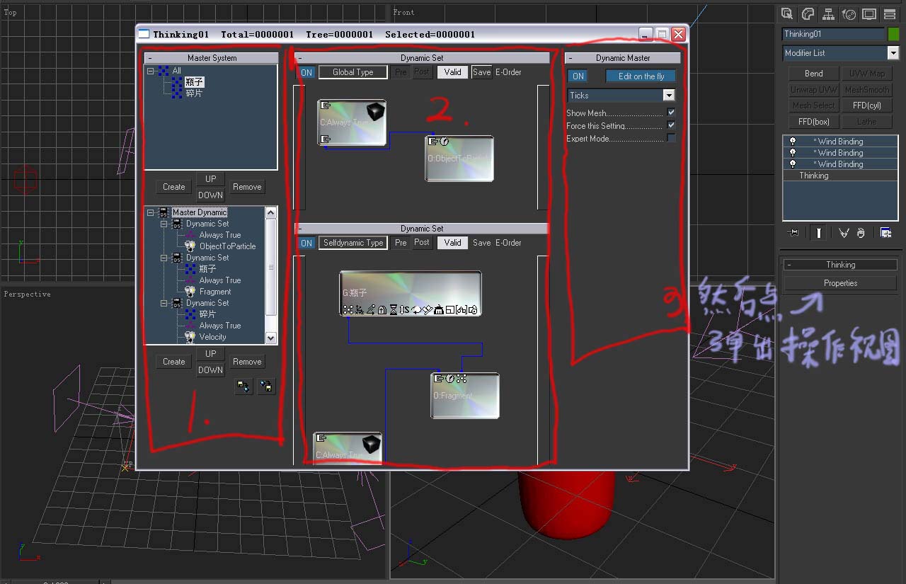Image resolution: width=906 pixels, height=584 pixels.
Task: Click the green object color swatch
Action: click(893, 34)
